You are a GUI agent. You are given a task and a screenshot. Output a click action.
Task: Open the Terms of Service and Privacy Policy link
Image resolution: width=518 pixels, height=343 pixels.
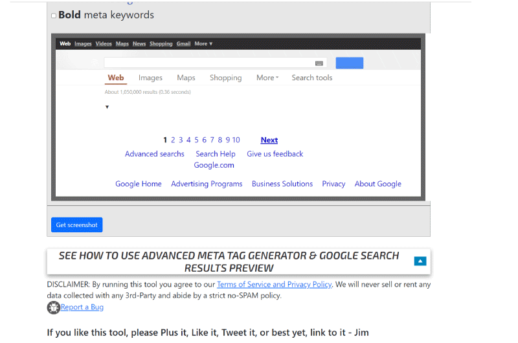coord(274,285)
